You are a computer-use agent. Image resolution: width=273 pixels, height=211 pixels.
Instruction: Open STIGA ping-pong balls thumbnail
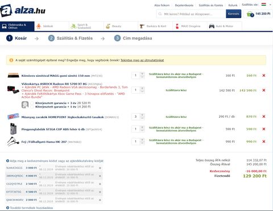(13, 129)
